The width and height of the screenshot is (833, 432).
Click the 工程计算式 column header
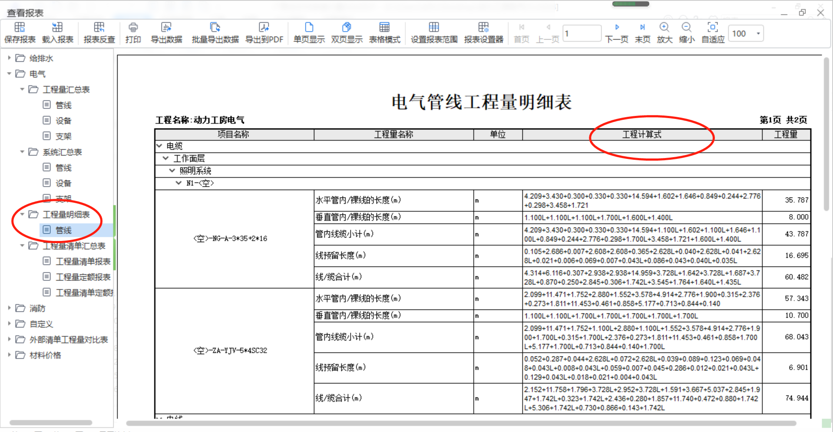(x=642, y=135)
